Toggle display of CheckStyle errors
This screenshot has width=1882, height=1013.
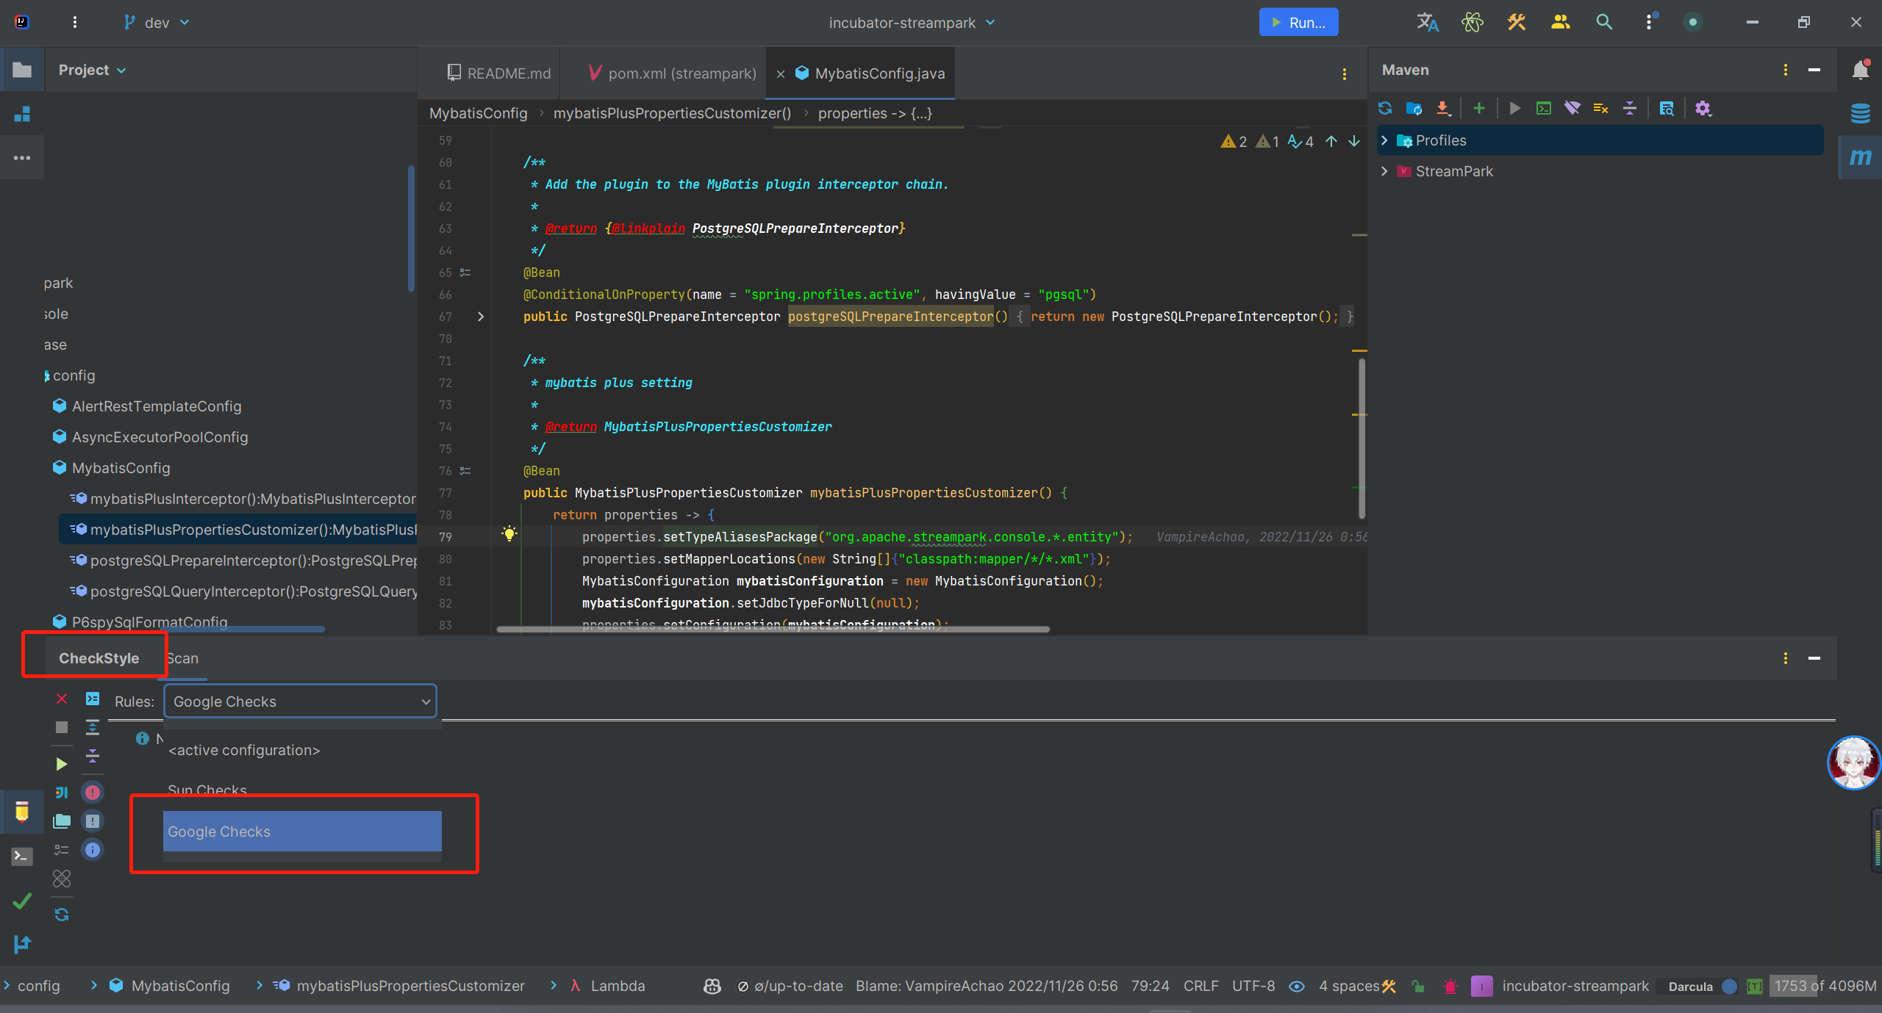pyautogui.click(x=93, y=793)
